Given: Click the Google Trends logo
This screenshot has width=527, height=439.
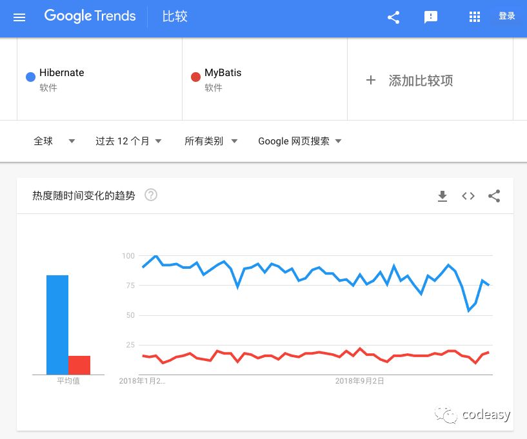Looking at the screenshot, I should 90,17.
